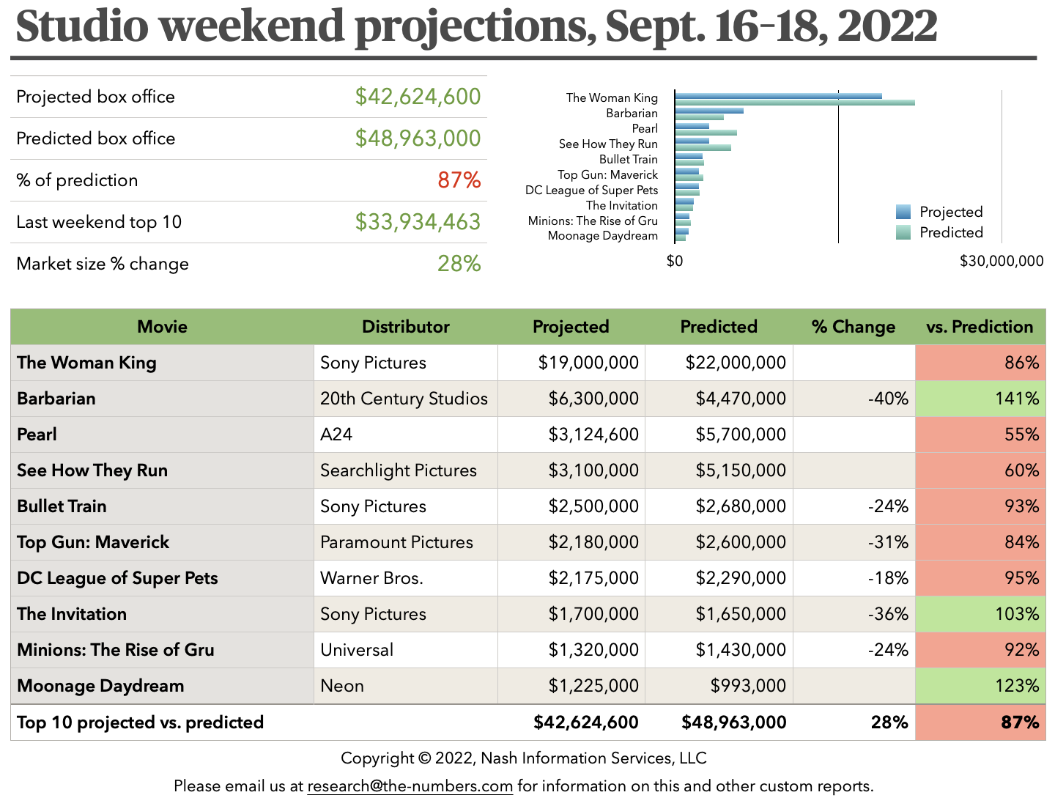
Task: Select the Moonage Daydream movie name cell
Action: [x=100, y=686]
